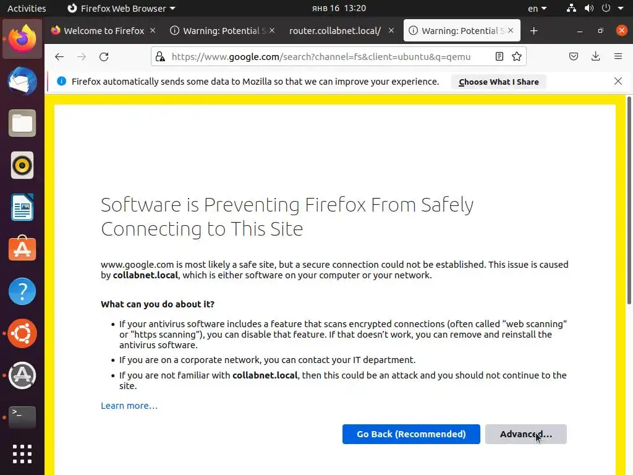The height and width of the screenshot is (475, 633).
Task: Switch to Welcome to Firefox tab
Action: pos(103,31)
